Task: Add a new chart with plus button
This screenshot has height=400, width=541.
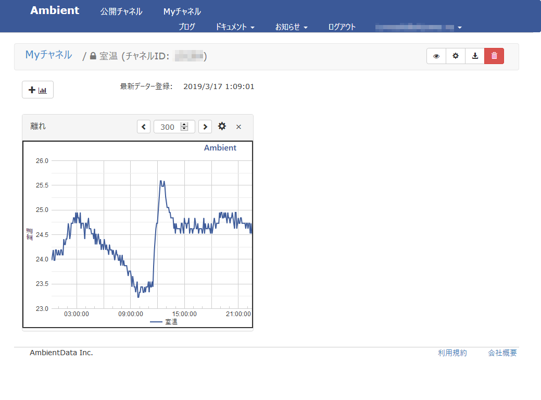Action: click(x=37, y=90)
